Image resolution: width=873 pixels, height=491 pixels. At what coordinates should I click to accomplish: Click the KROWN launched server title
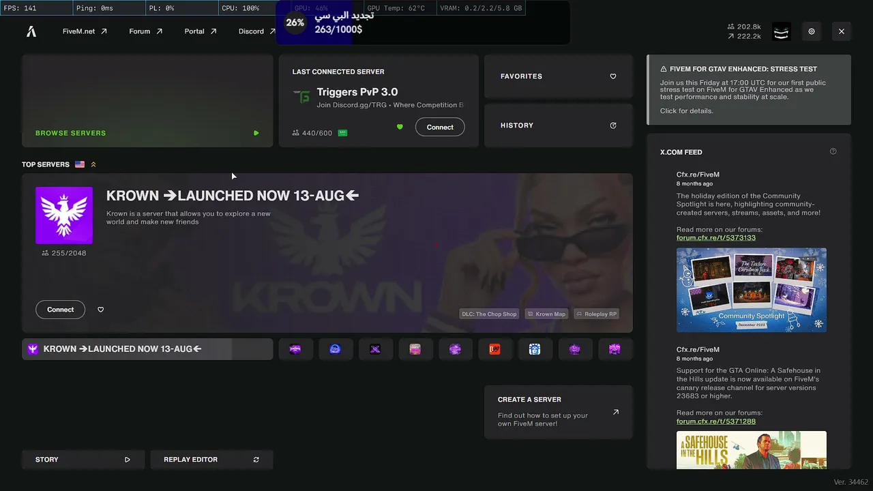[233, 196]
